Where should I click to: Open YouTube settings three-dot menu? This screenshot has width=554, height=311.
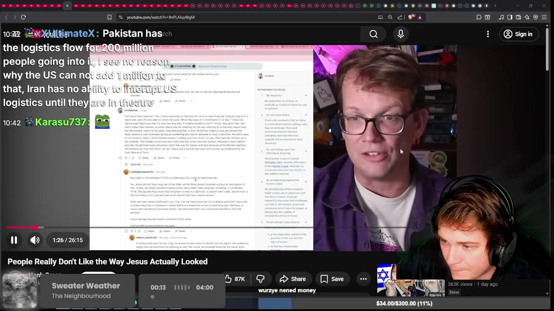pos(488,34)
